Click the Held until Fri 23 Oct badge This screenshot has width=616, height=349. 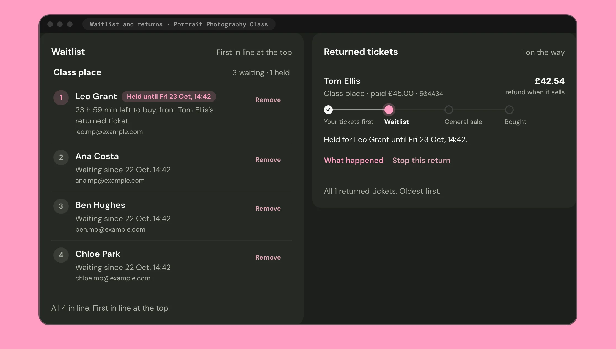(x=169, y=97)
